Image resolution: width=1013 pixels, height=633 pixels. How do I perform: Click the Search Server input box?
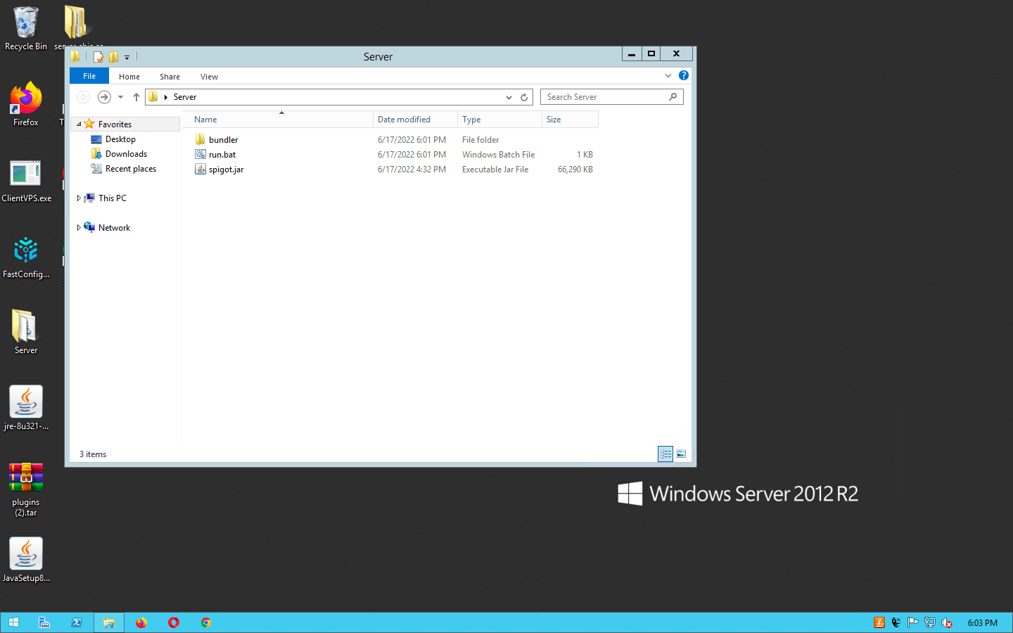click(605, 97)
